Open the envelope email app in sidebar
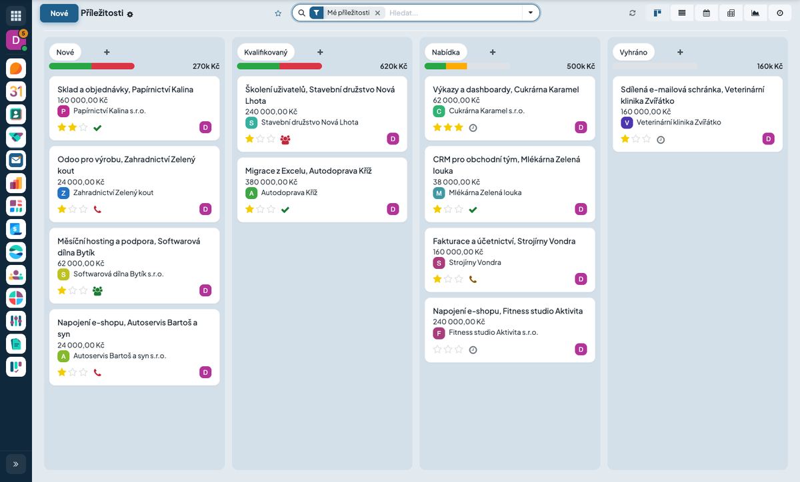 [16, 160]
